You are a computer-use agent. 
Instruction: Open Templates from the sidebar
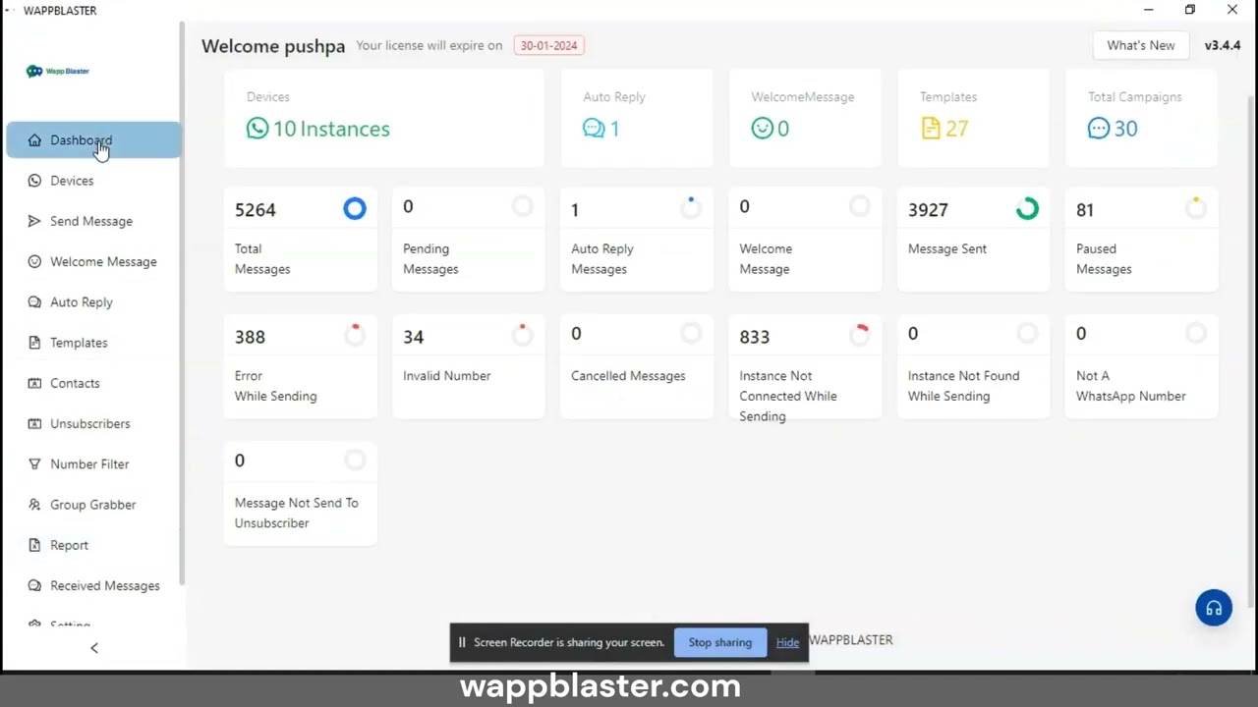coord(94,343)
